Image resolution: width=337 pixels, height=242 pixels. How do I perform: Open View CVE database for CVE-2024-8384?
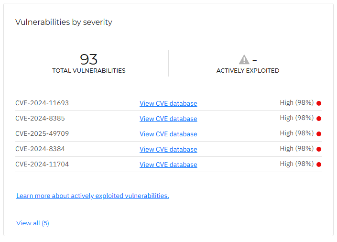168,149
